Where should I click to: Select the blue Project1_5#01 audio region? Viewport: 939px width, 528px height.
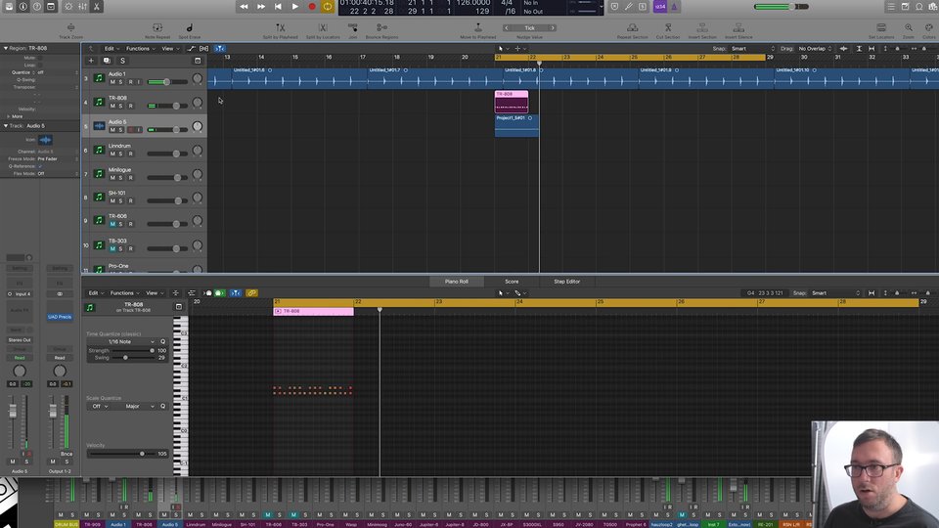point(516,126)
